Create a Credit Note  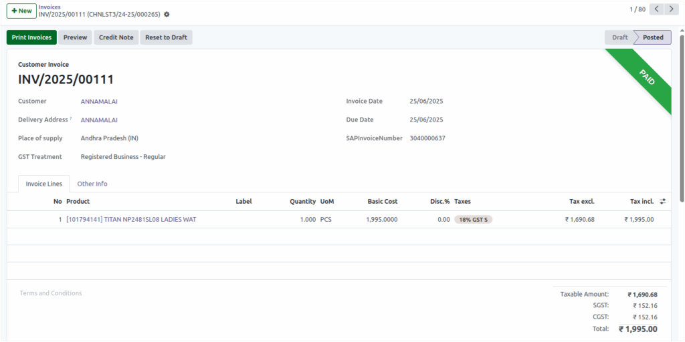[x=116, y=37]
